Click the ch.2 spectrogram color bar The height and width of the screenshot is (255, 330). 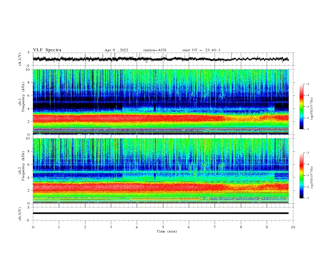(301, 175)
